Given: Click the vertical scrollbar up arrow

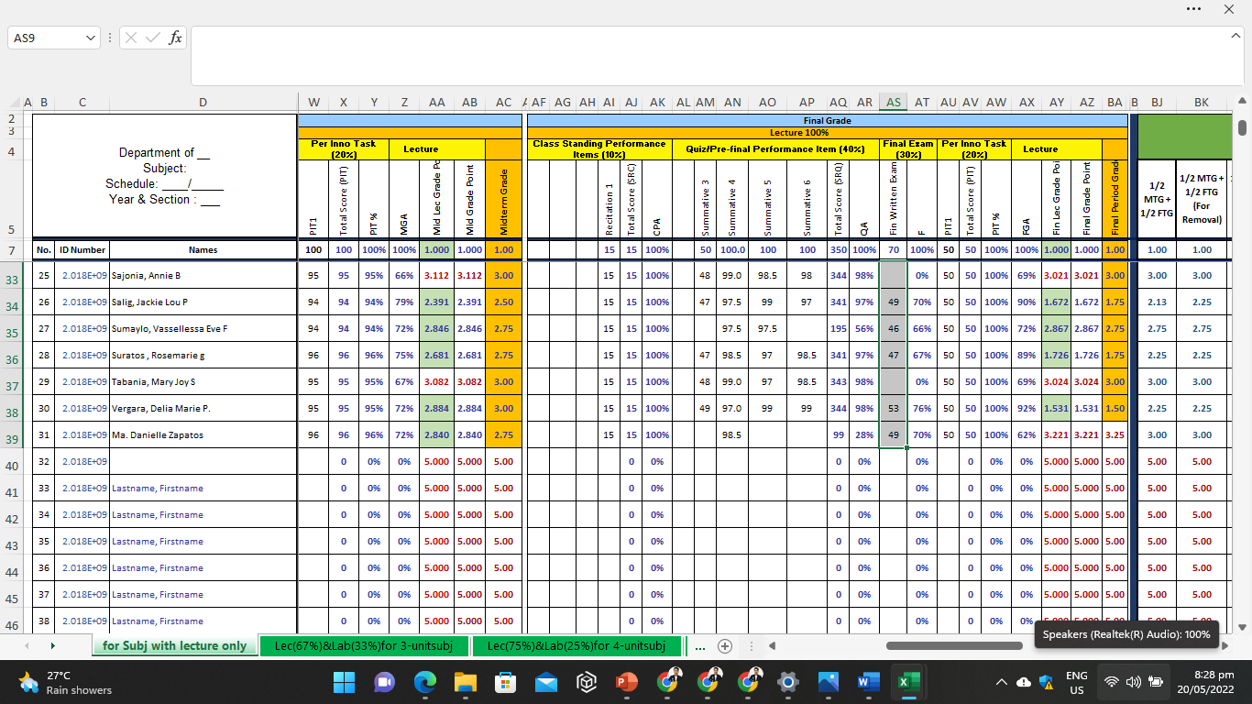Looking at the screenshot, I should coord(1242,101).
